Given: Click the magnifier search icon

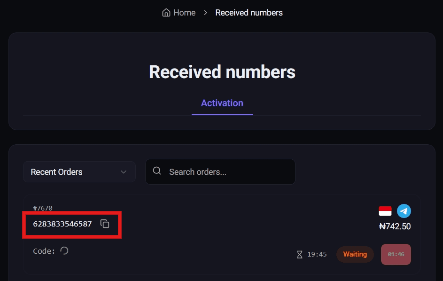Looking at the screenshot, I should click(157, 172).
